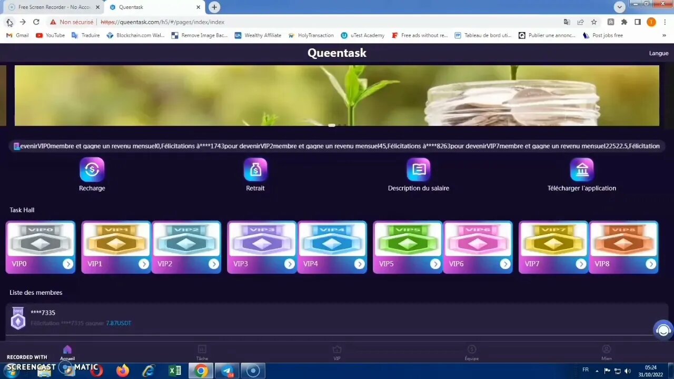674x379 pixels.
Task: Open Firefox from the taskbar
Action: tap(123, 371)
